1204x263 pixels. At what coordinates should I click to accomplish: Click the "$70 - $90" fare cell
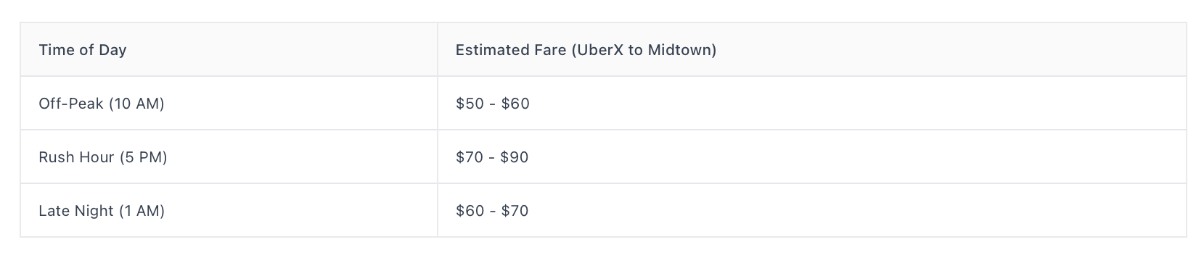coord(812,156)
